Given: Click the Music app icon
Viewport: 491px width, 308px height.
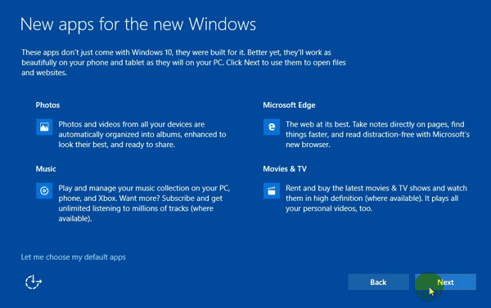Looking at the screenshot, I should point(44,190).
